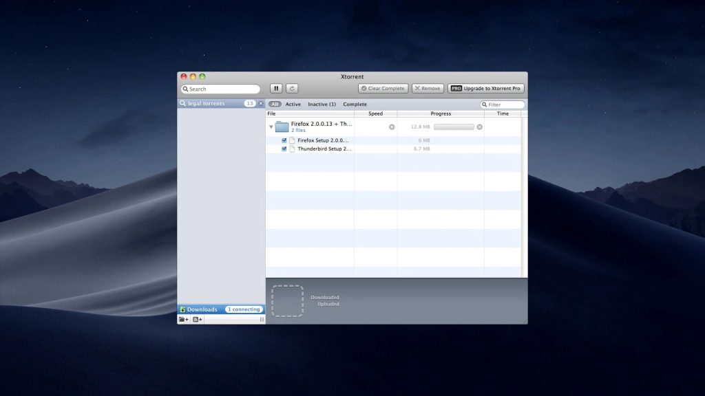The width and height of the screenshot is (705, 396).
Task: Collapse the Firefox 2.0.0.13 torrent disclosure triangle
Action: [271, 127]
